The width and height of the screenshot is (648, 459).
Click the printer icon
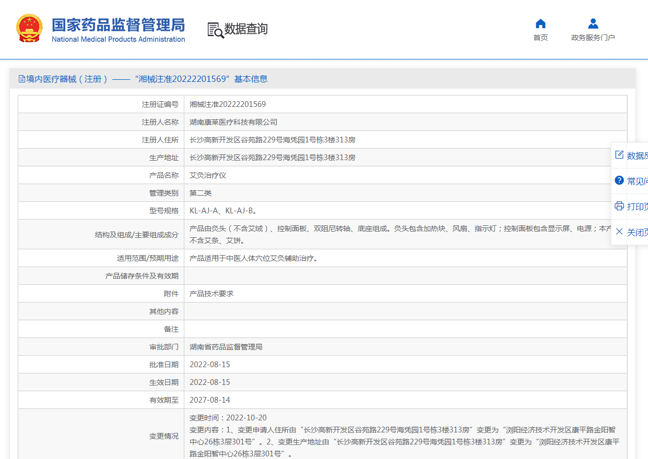click(x=619, y=206)
